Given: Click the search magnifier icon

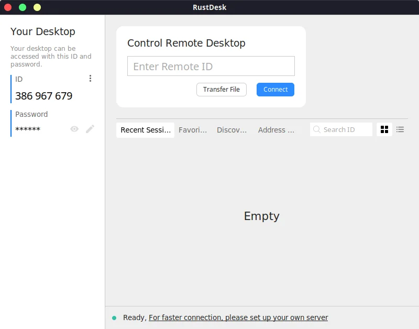Looking at the screenshot, I should click(x=317, y=129).
